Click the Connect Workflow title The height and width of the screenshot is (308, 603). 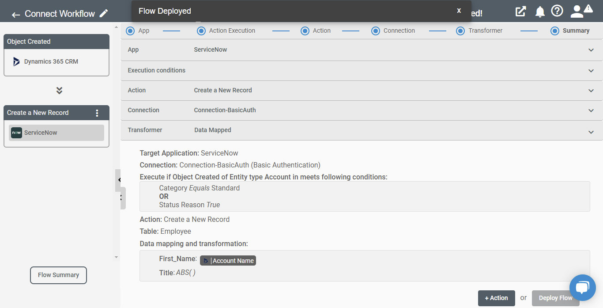pos(60,14)
